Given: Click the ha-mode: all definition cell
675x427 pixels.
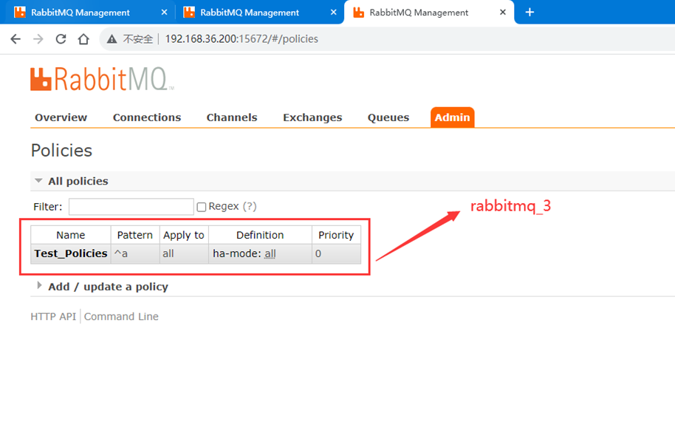Looking at the screenshot, I should [x=260, y=254].
